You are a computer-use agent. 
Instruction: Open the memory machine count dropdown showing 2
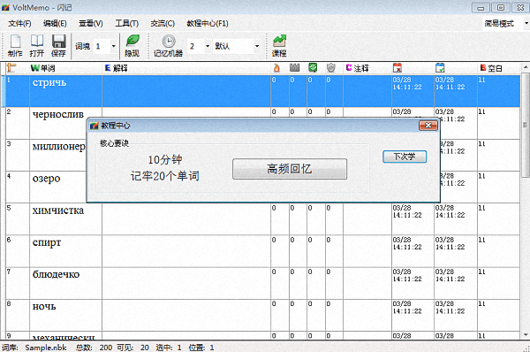[208, 46]
